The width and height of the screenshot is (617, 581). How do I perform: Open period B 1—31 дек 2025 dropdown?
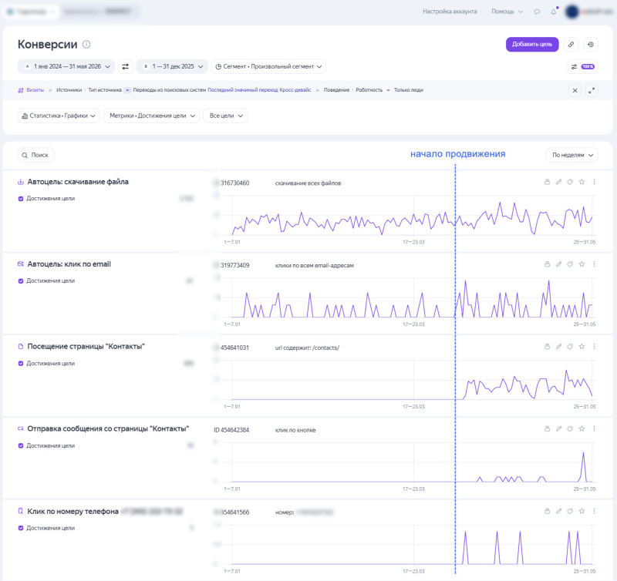click(172, 66)
